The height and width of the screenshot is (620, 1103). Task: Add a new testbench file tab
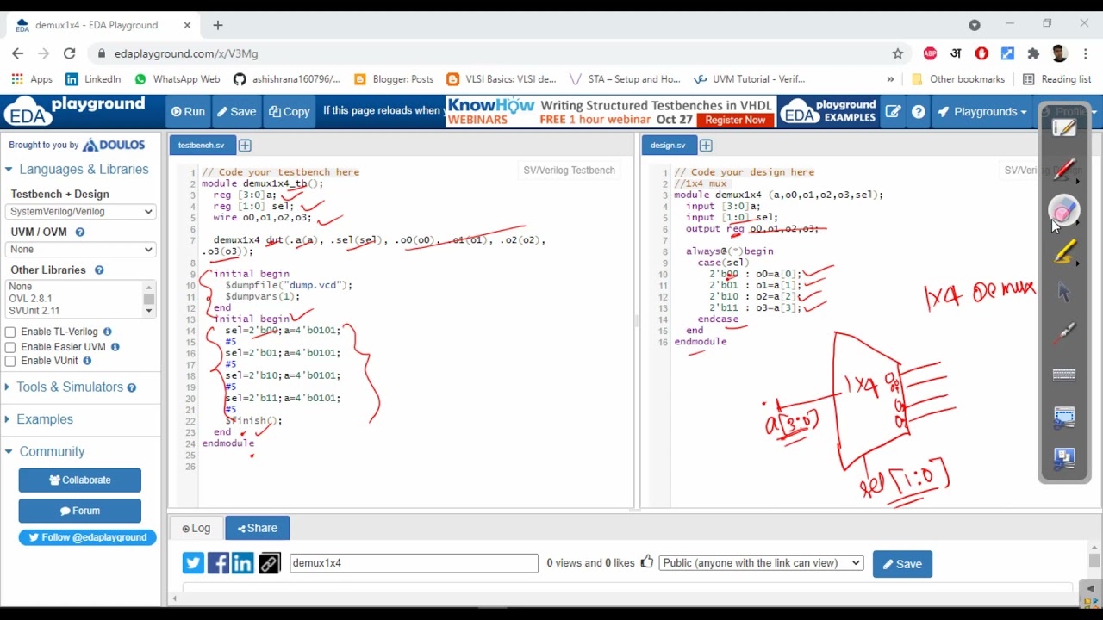click(x=245, y=146)
